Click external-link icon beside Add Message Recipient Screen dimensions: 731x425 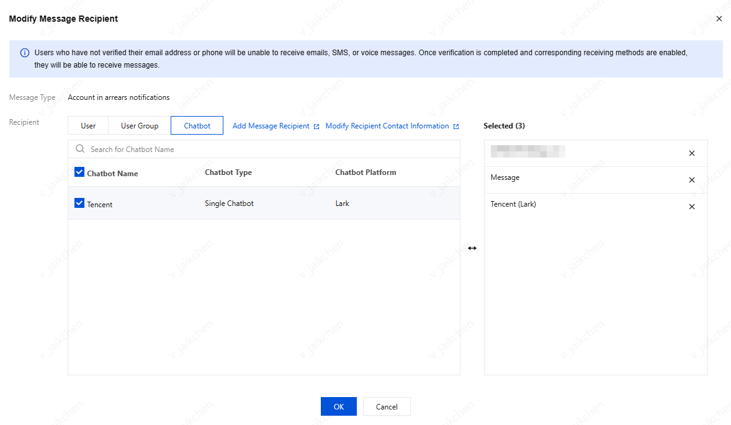tap(316, 127)
